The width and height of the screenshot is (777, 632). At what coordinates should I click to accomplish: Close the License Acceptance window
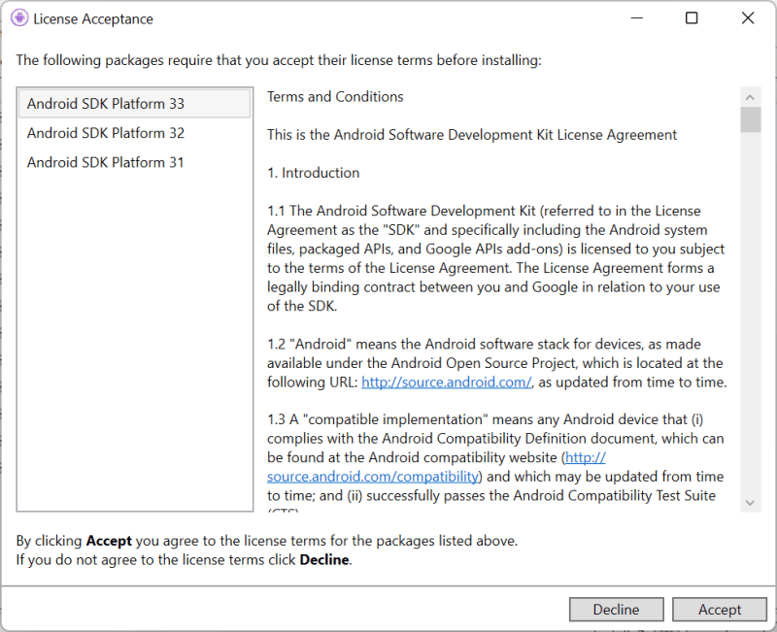click(x=748, y=18)
